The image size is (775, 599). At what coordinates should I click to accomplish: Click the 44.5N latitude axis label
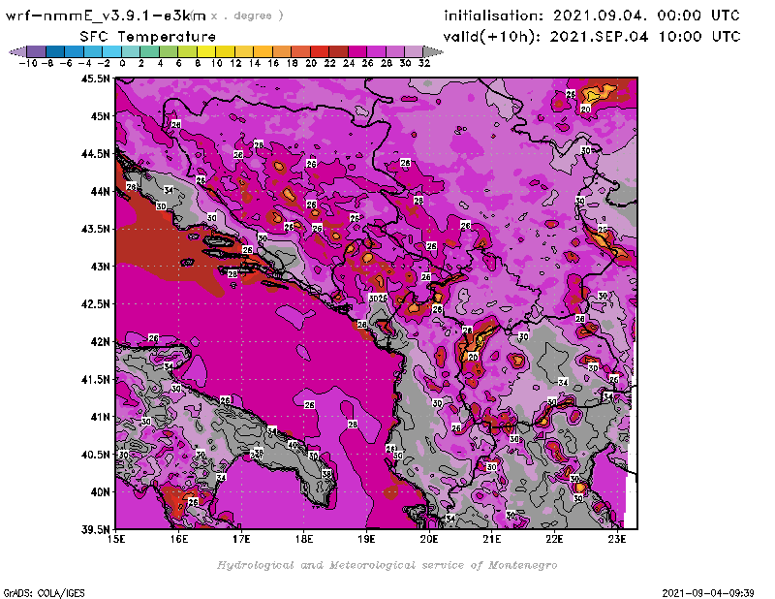(96, 154)
